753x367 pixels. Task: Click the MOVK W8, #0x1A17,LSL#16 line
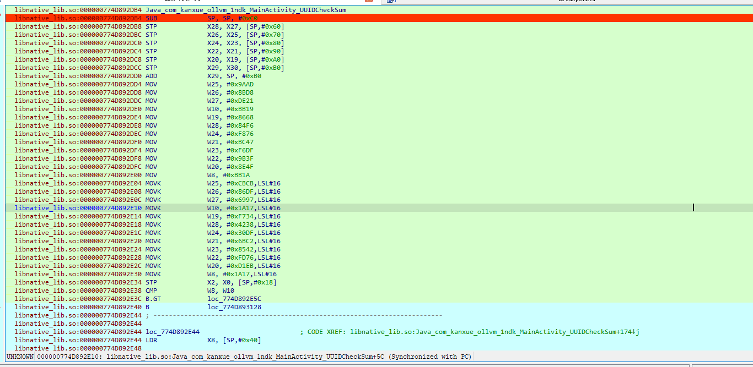[x=146, y=274]
